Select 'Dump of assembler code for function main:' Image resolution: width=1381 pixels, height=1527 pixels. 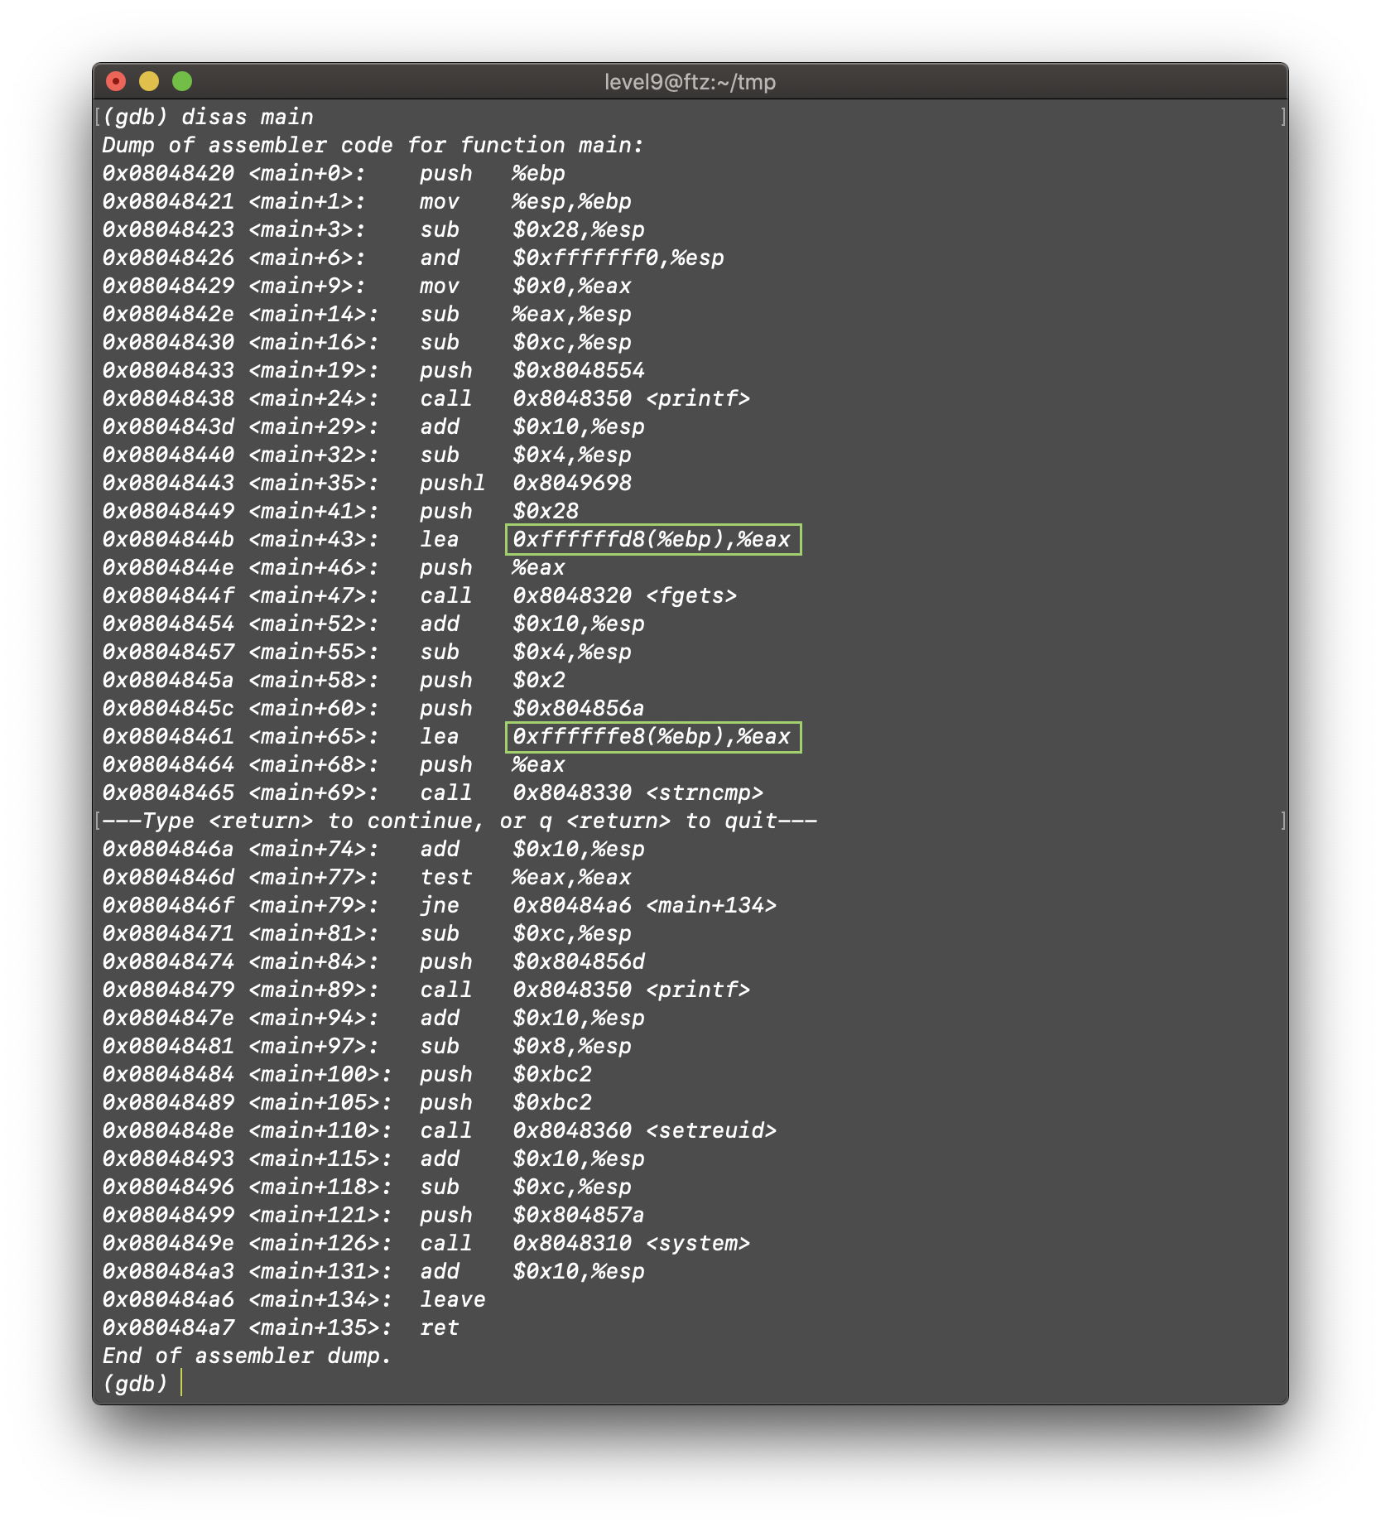point(373,145)
